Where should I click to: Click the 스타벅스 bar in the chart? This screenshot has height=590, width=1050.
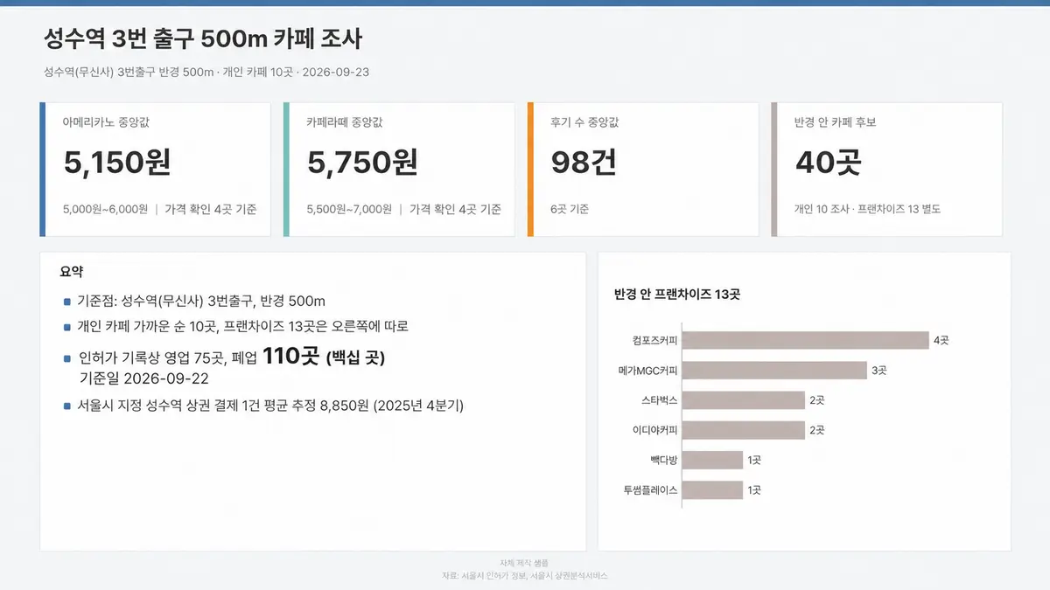[744, 400]
